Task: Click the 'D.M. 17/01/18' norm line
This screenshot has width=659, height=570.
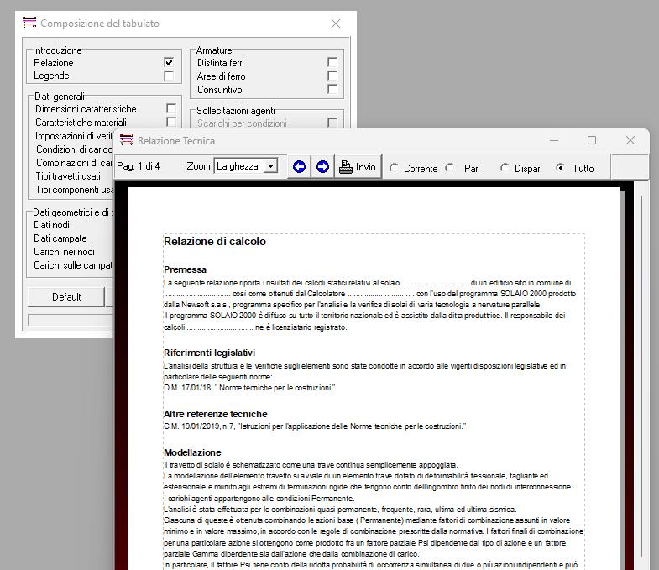Action: (249, 388)
